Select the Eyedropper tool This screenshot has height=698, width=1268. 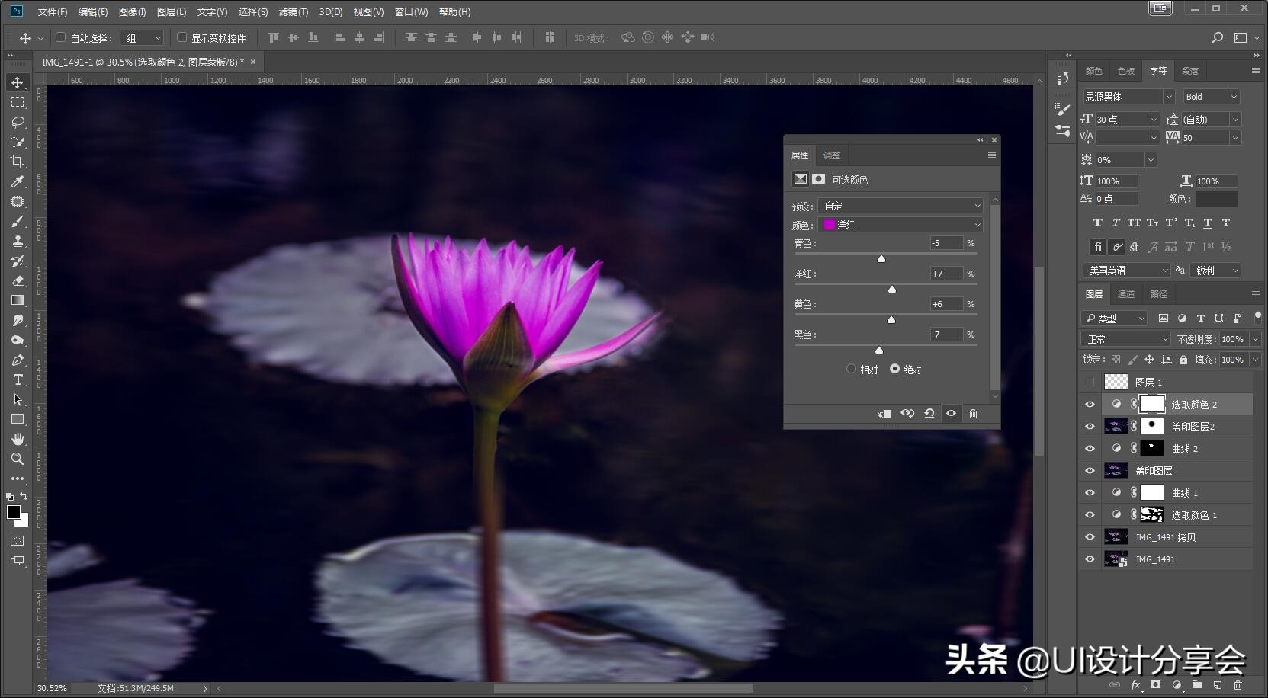[18, 181]
